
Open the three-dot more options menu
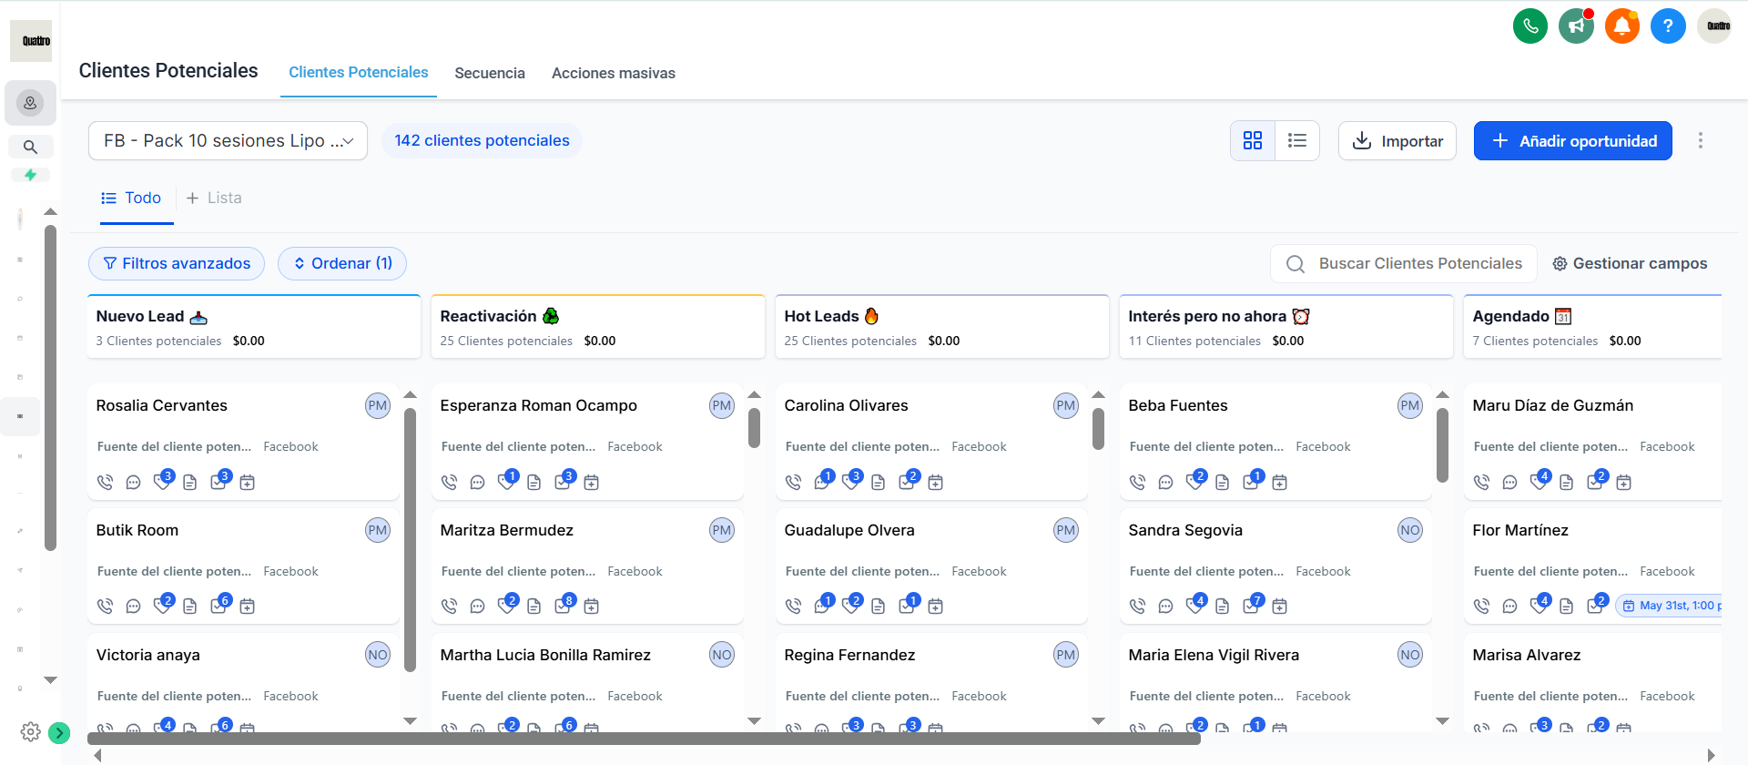click(x=1700, y=140)
